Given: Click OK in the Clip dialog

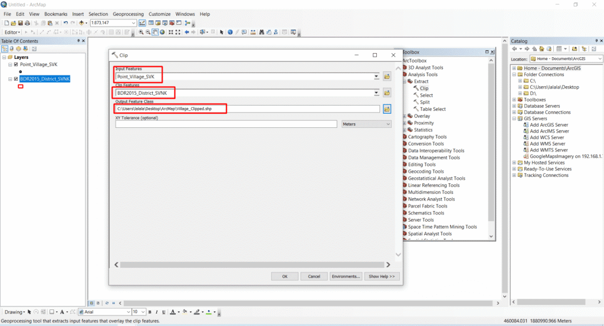Looking at the screenshot, I should point(285,276).
